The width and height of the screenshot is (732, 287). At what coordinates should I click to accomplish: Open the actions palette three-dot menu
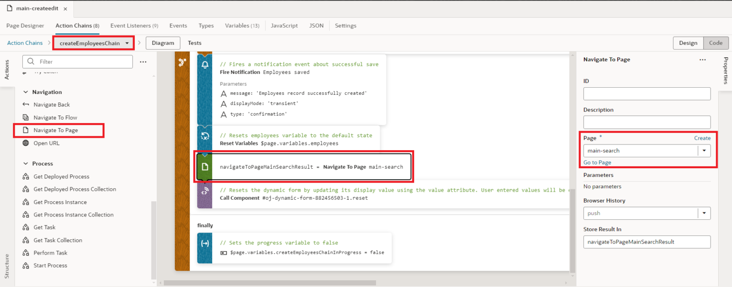pos(143,62)
